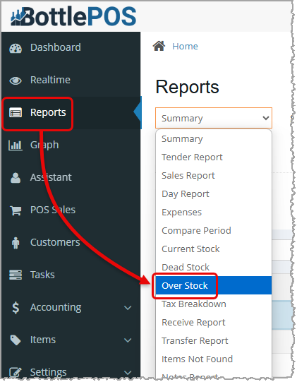Open Tasks in the sidebar
Viewport: 297px width, 382px height.
(x=71, y=275)
